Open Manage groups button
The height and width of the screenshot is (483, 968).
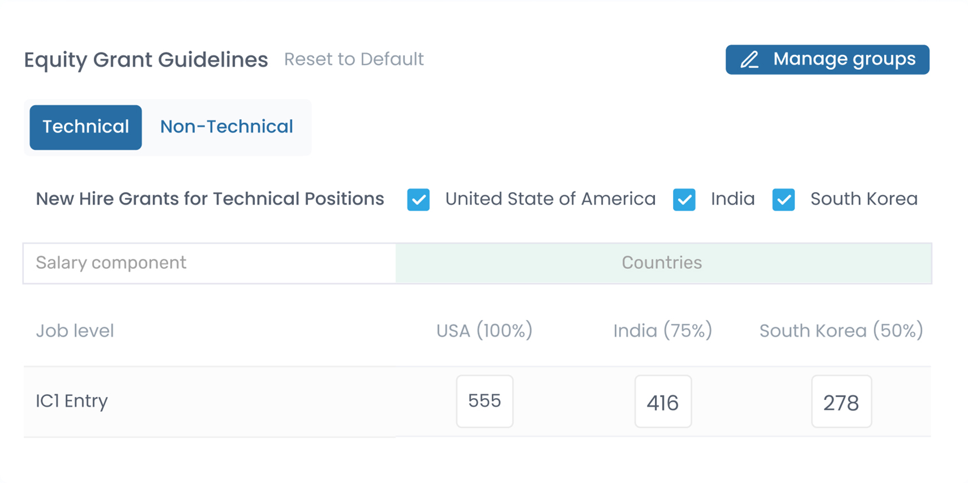coord(827,59)
